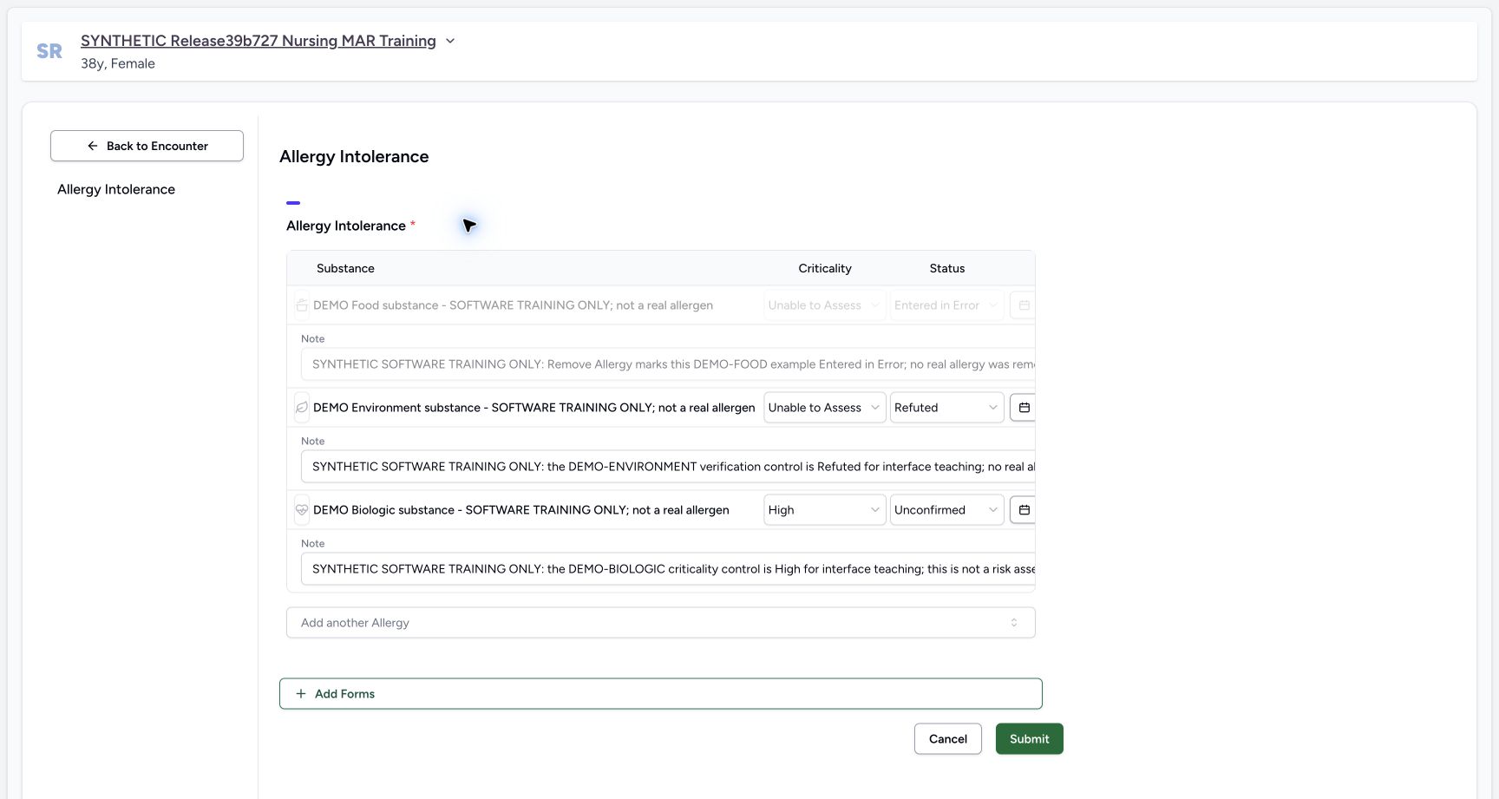Open the Add another Allergy combo box
The width and height of the screenshot is (1499, 799).
pyautogui.click(x=661, y=623)
